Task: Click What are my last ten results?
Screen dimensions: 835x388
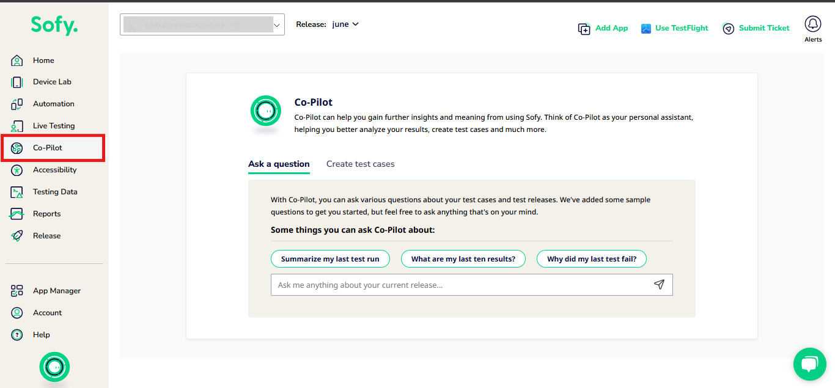Action: [463, 259]
